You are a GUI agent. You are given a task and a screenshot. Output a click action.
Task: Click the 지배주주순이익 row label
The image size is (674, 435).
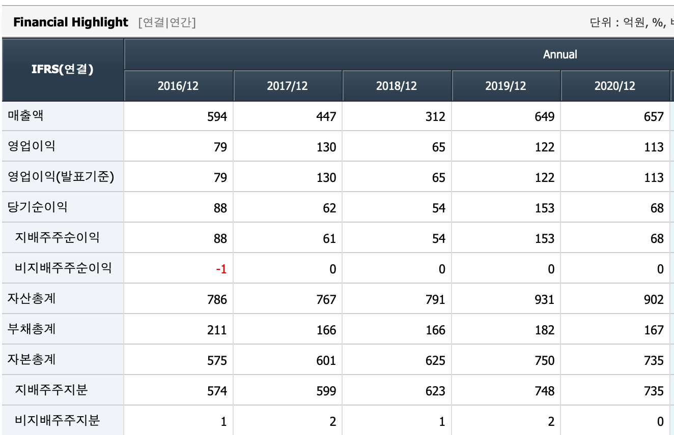[57, 238]
